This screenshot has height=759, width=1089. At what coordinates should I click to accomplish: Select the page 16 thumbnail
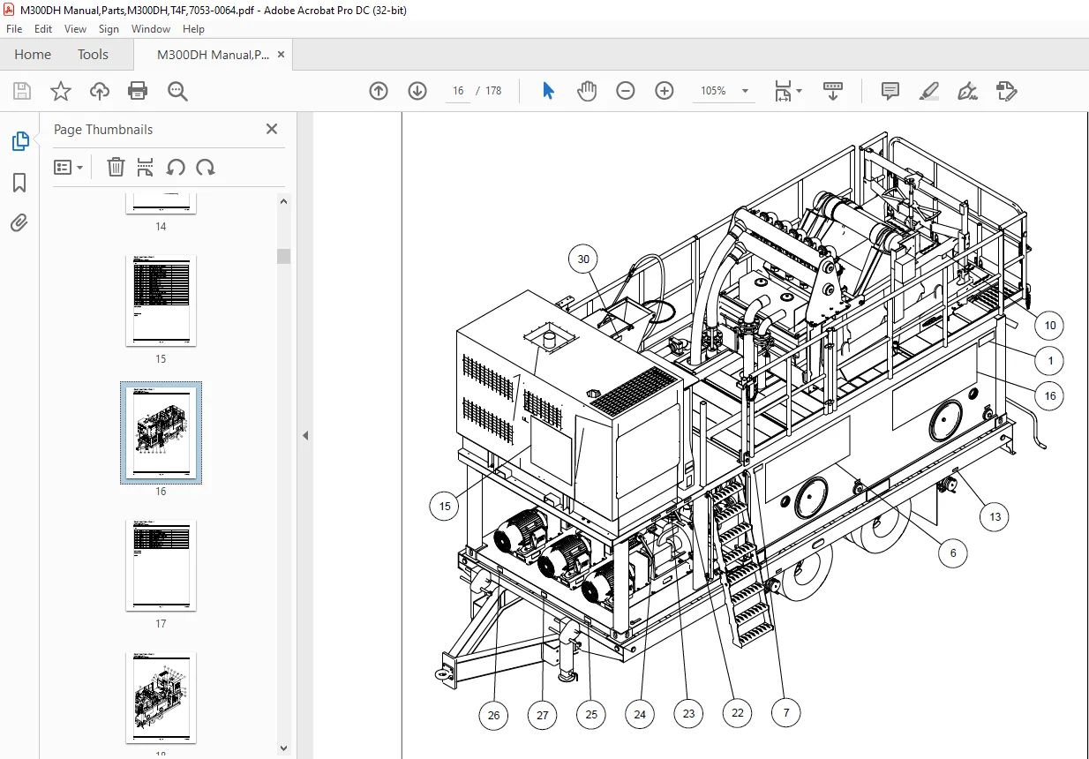161,433
